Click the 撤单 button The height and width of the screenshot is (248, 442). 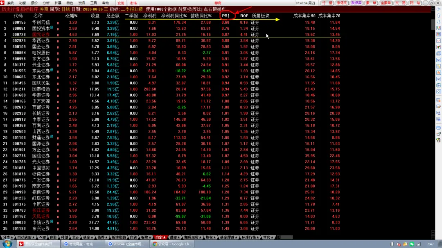coord(371,3)
